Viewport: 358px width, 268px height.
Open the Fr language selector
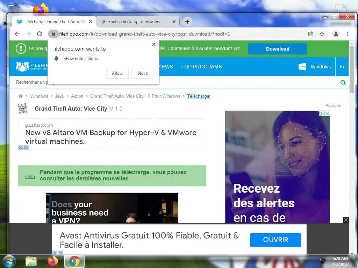pyautogui.click(x=342, y=67)
